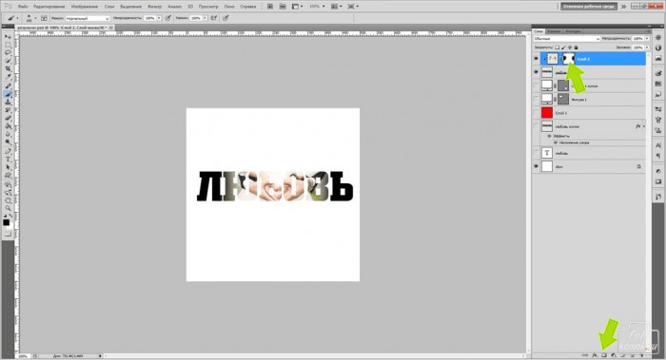
Task: Select the Dodge tool
Action: 8,142
